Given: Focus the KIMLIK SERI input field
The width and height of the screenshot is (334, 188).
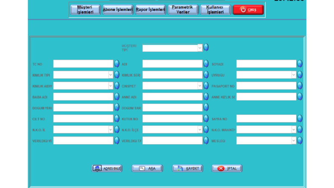Looking at the screenshot, I should [172, 75].
